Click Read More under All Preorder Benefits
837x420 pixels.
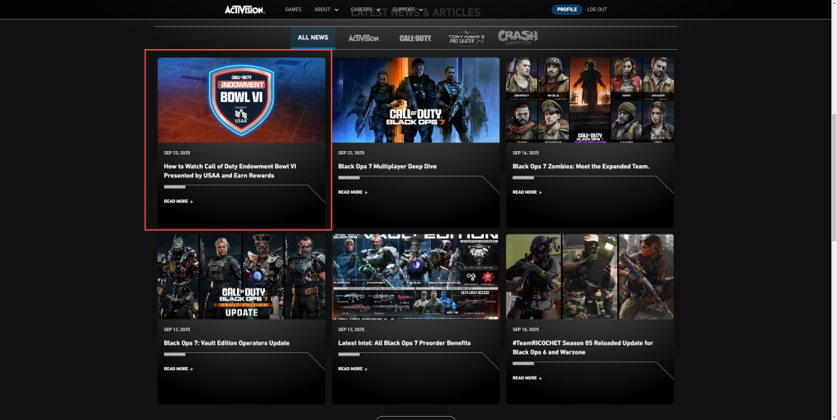pyautogui.click(x=353, y=369)
